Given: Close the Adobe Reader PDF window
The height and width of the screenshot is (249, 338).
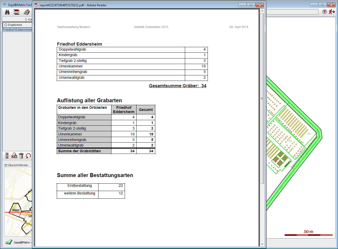Looking at the screenshot, I should [x=260, y=5].
